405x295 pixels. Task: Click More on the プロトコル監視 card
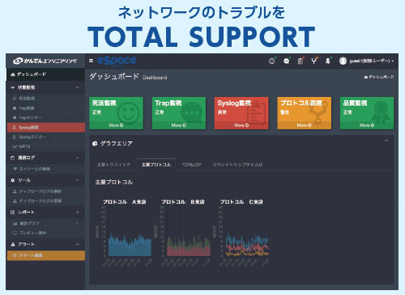tap(304, 125)
